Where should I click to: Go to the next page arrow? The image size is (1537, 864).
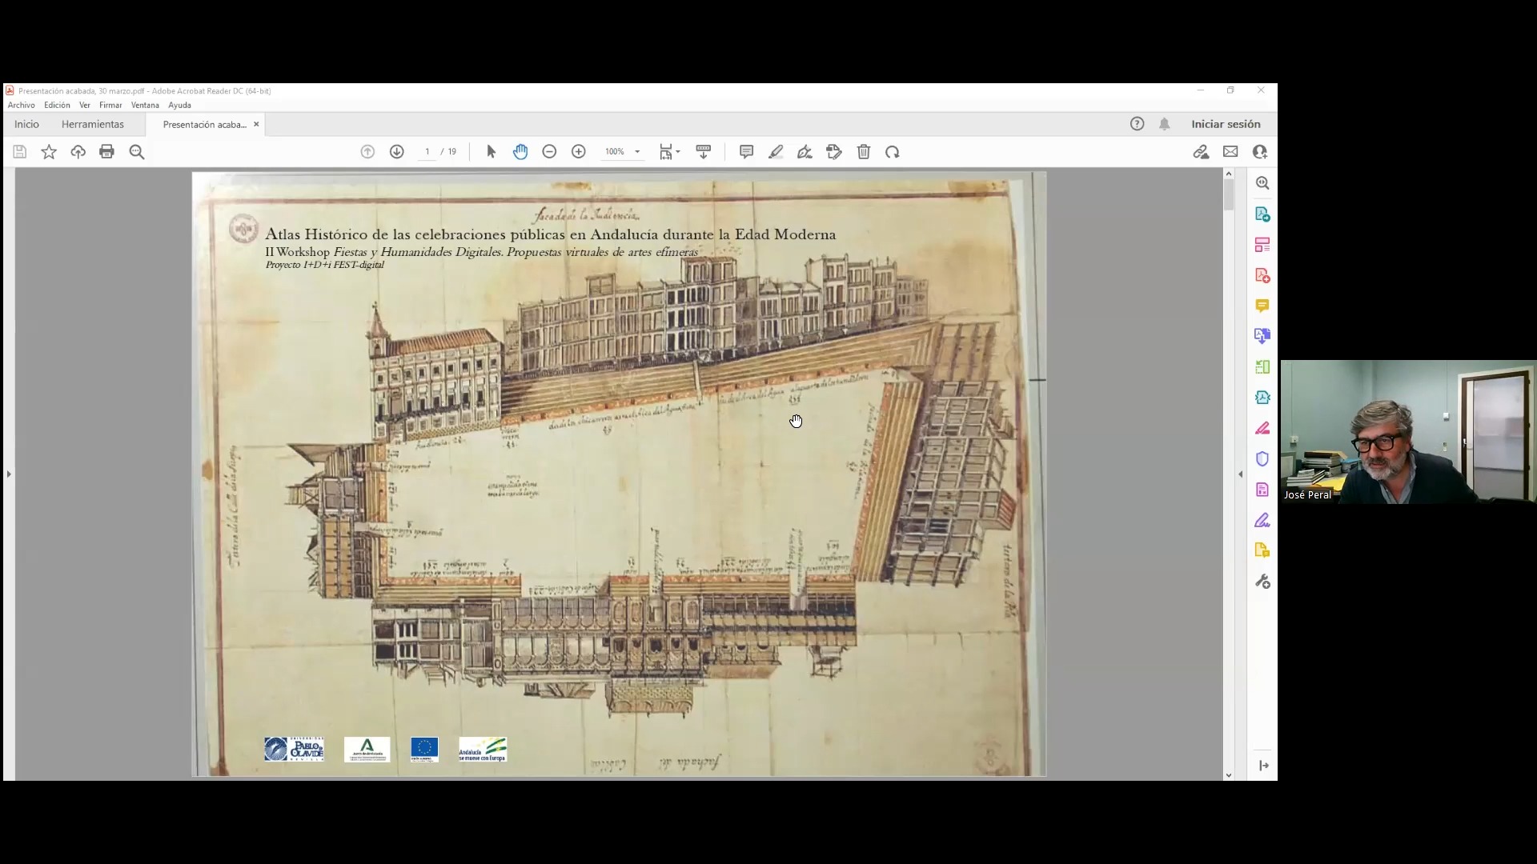[x=396, y=152]
